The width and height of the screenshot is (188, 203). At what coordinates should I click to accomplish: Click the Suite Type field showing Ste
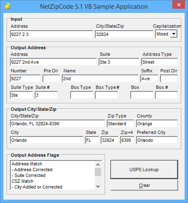[21, 95]
